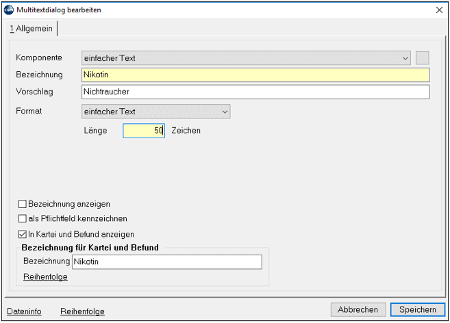Click heading Bezeichnung für Kartei und Befund
The height and width of the screenshot is (323, 450).
(90, 248)
